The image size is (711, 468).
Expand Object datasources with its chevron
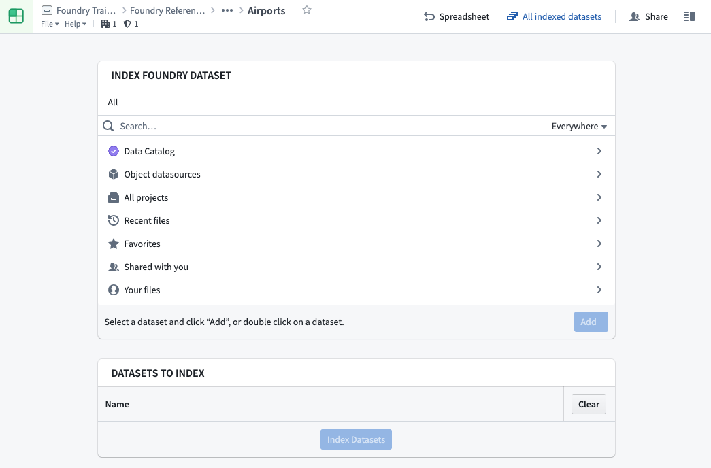click(x=599, y=174)
